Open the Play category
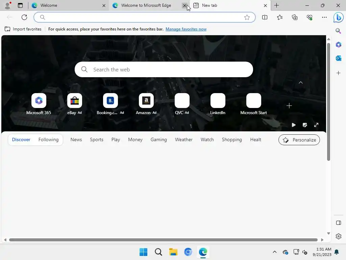 116,139
